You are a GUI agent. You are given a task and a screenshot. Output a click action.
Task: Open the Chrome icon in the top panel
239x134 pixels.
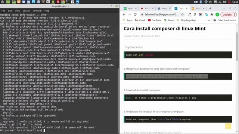(63, 2)
